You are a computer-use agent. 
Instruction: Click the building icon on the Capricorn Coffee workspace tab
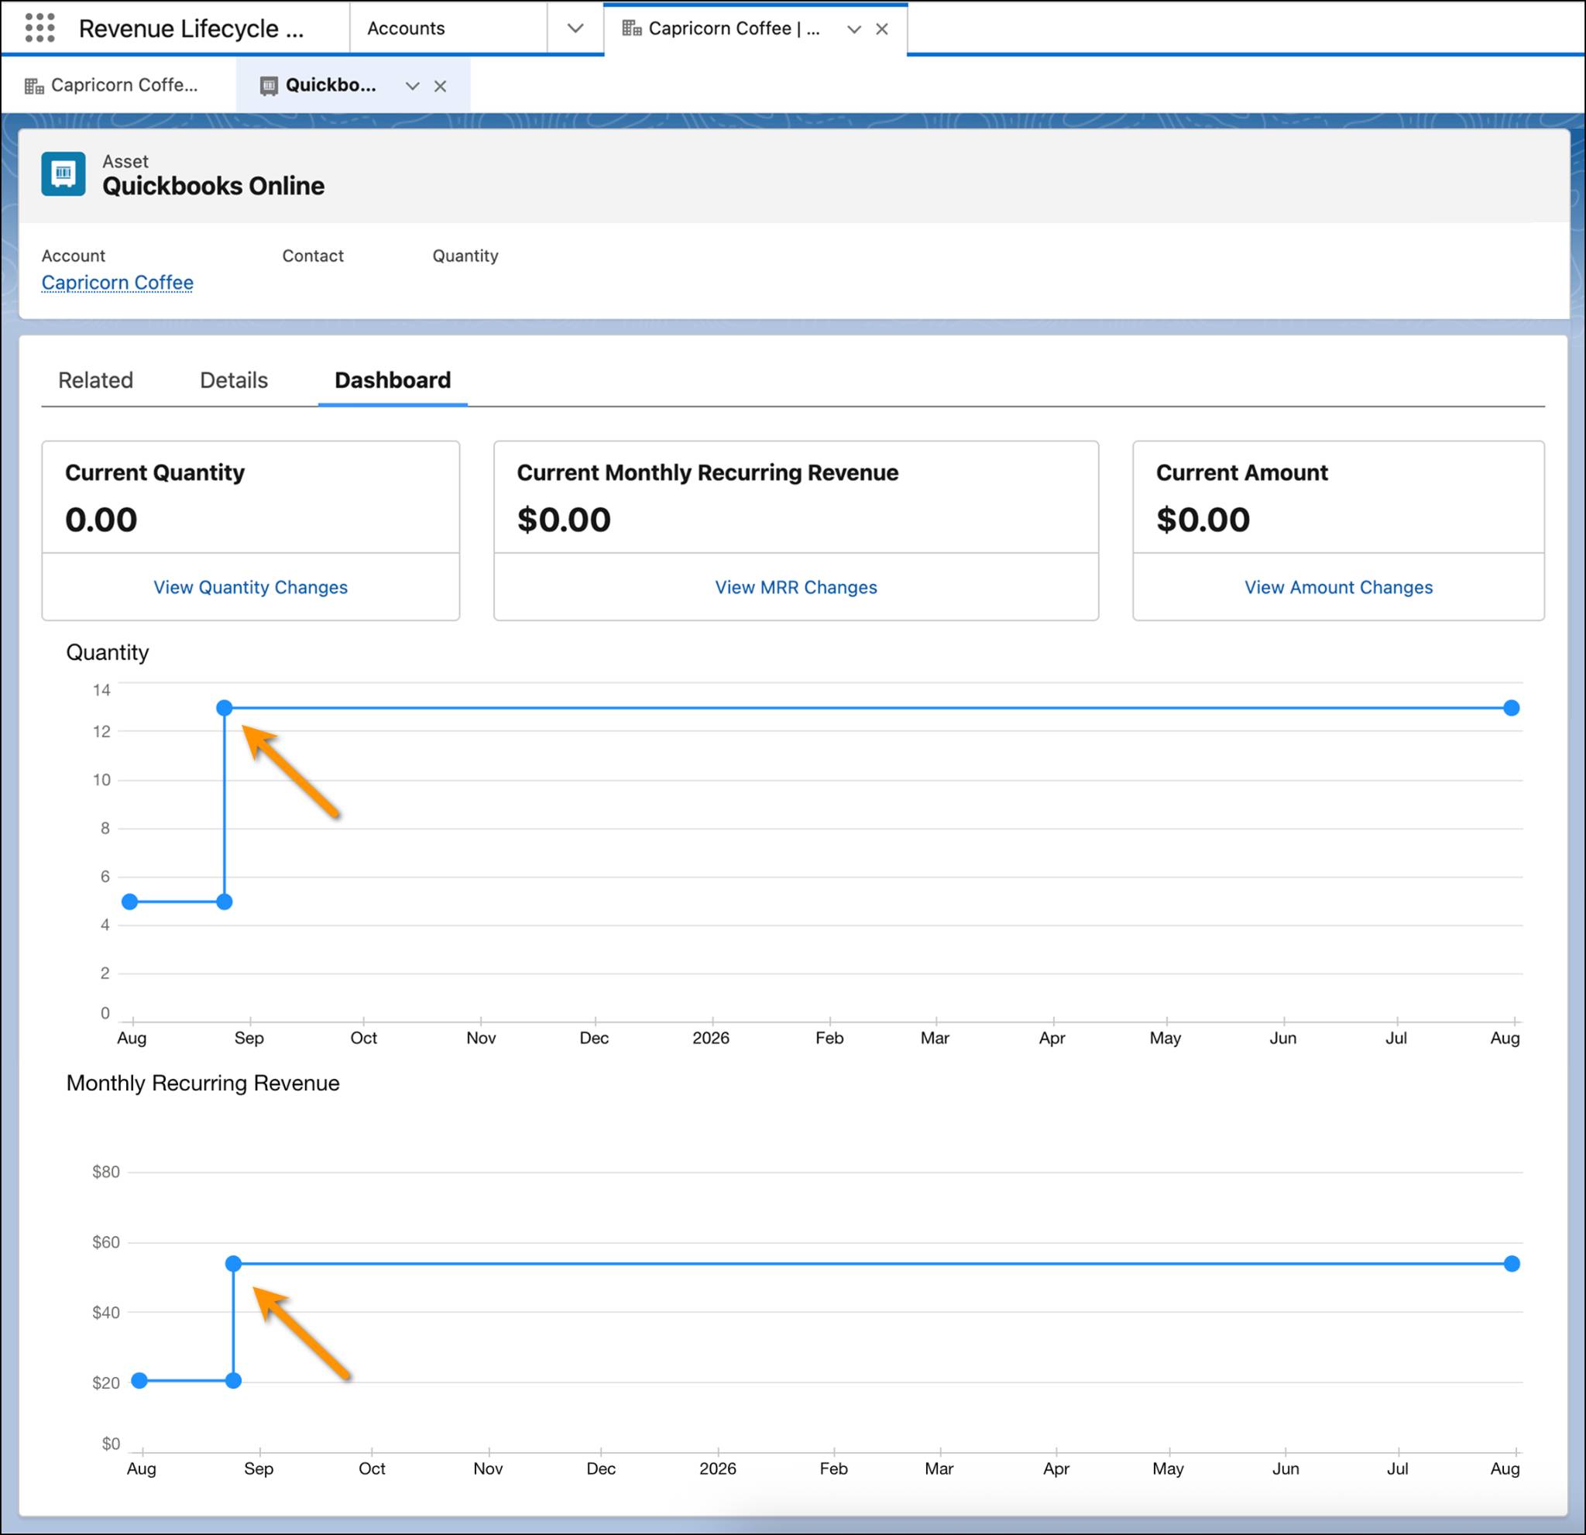tap(631, 29)
